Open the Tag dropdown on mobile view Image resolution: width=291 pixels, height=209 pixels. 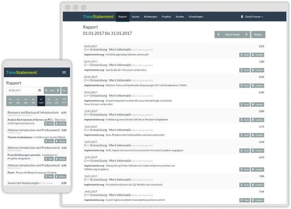(64, 90)
